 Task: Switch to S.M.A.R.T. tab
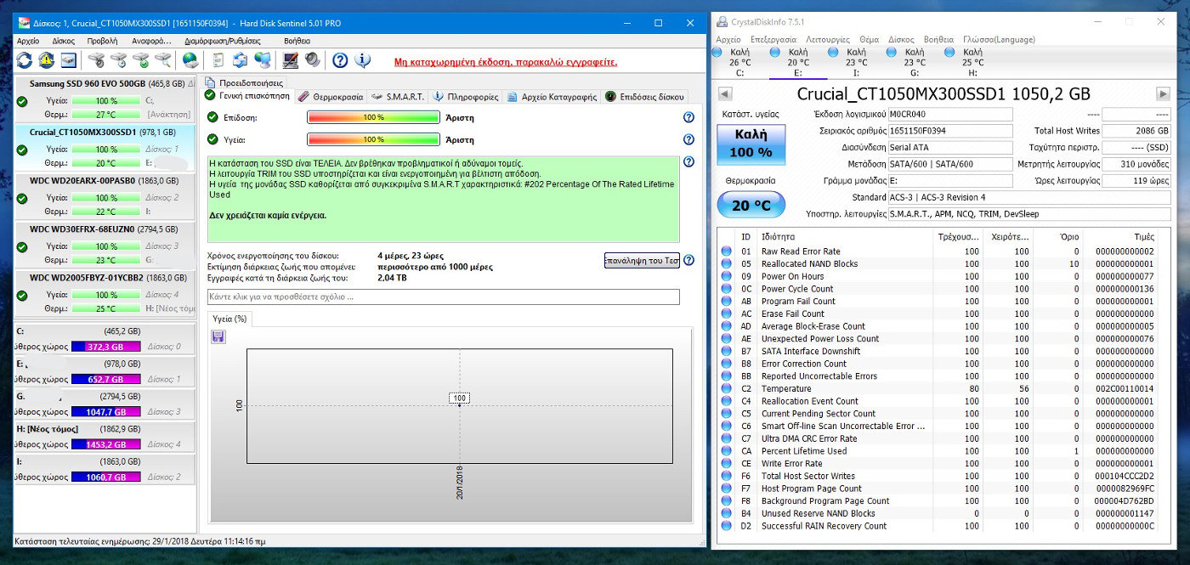(x=399, y=97)
